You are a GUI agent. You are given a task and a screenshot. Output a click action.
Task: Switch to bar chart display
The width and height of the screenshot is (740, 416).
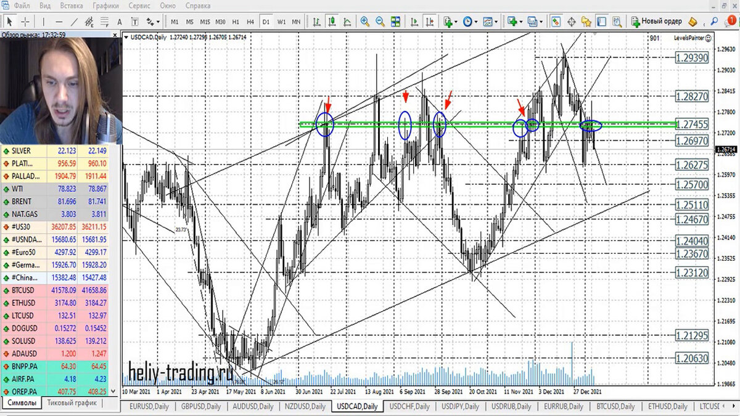(316, 22)
